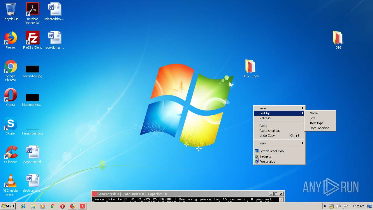Open the taskbar clock showing 1:32 AM
The image size is (373, 210).
[x=358, y=206]
